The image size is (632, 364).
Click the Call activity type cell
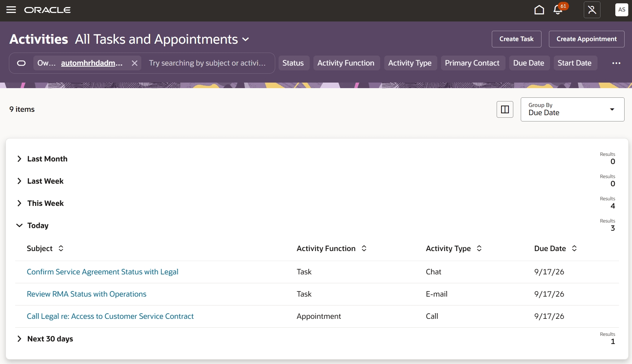tap(432, 317)
